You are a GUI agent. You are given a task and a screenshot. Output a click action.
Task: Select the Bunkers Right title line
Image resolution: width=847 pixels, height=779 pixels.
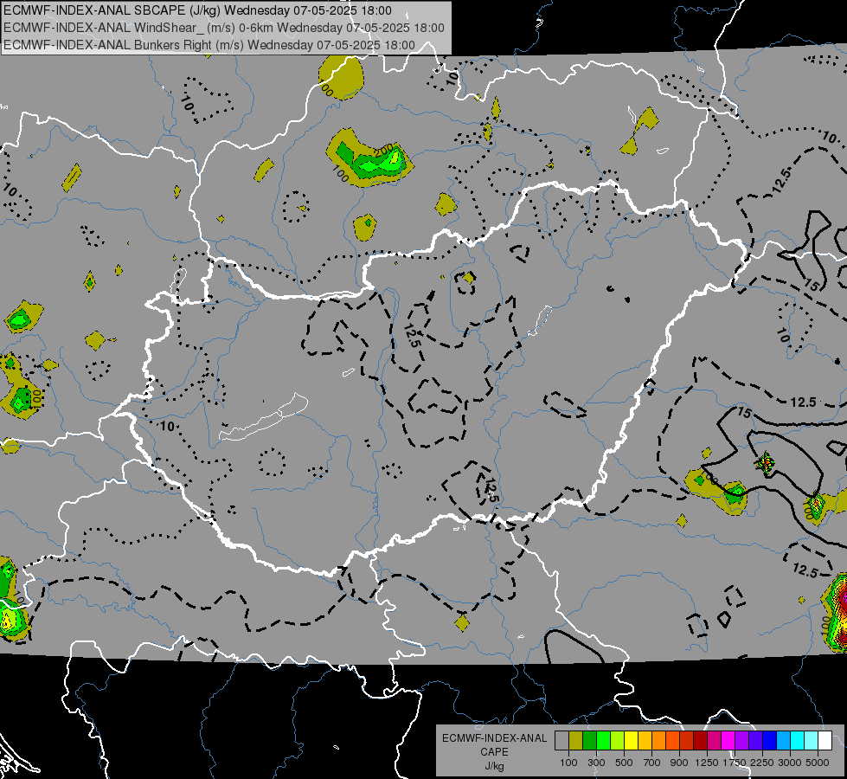pyautogui.click(x=209, y=45)
